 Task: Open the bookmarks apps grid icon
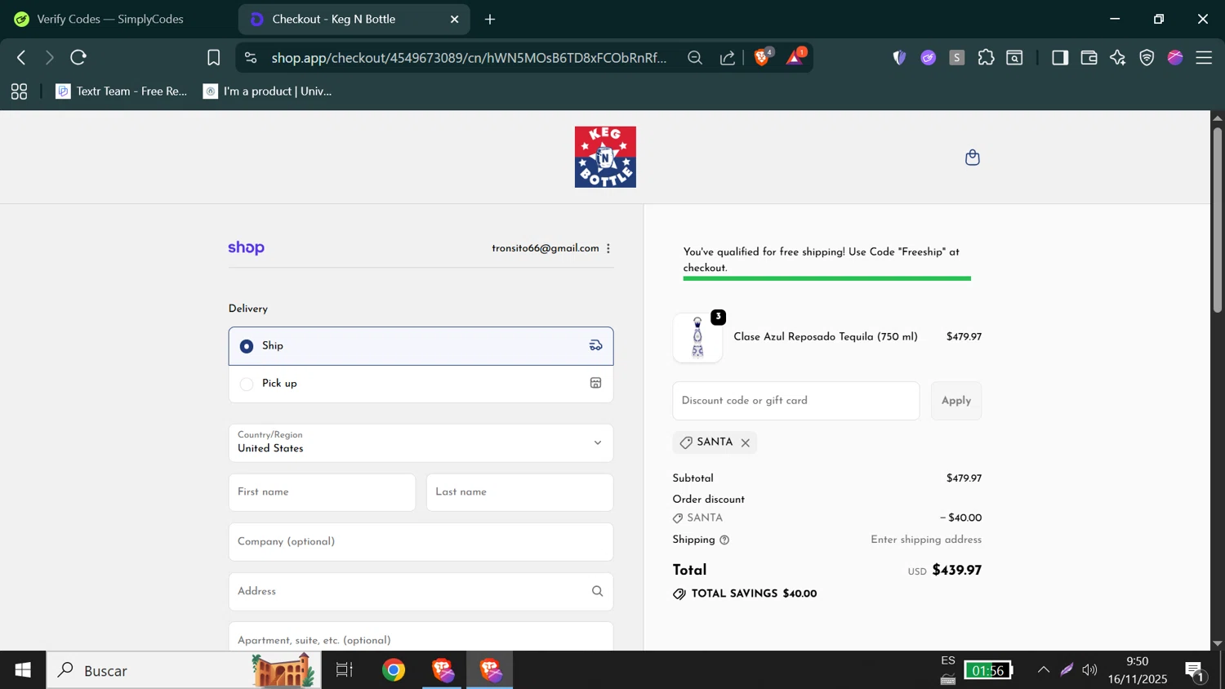pyautogui.click(x=19, y=91)
